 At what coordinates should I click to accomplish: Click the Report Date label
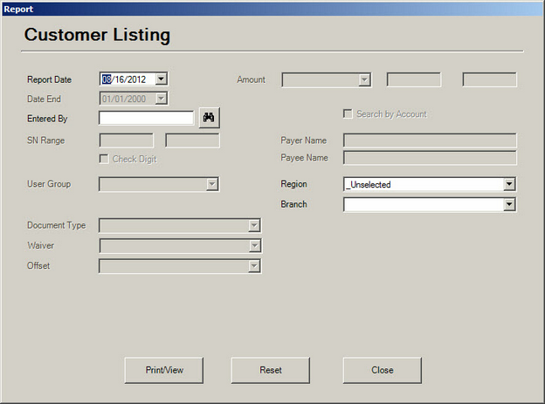coord(50,79)
